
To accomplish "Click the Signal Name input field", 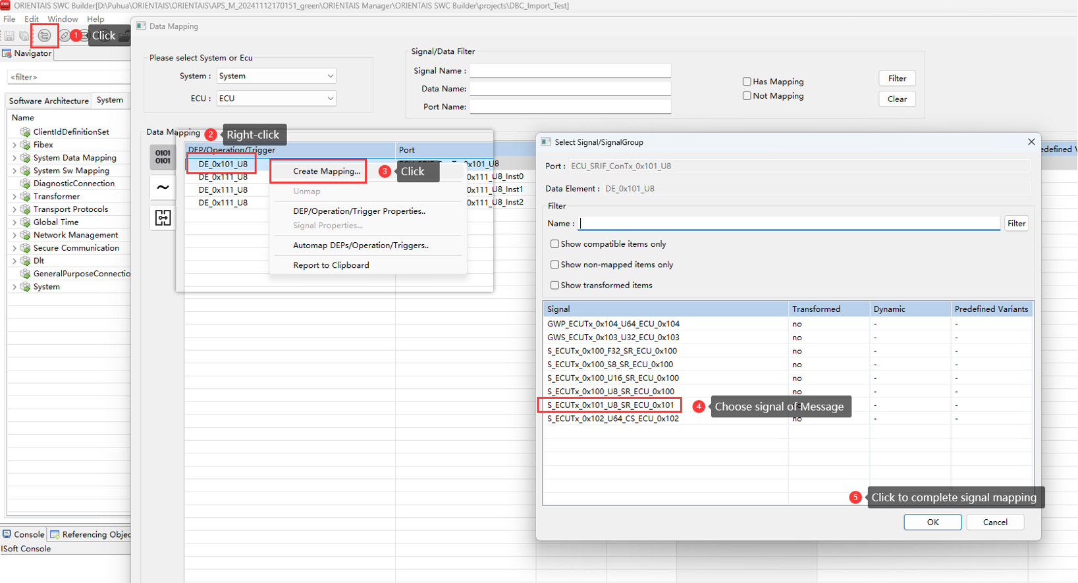I will 570,71.
